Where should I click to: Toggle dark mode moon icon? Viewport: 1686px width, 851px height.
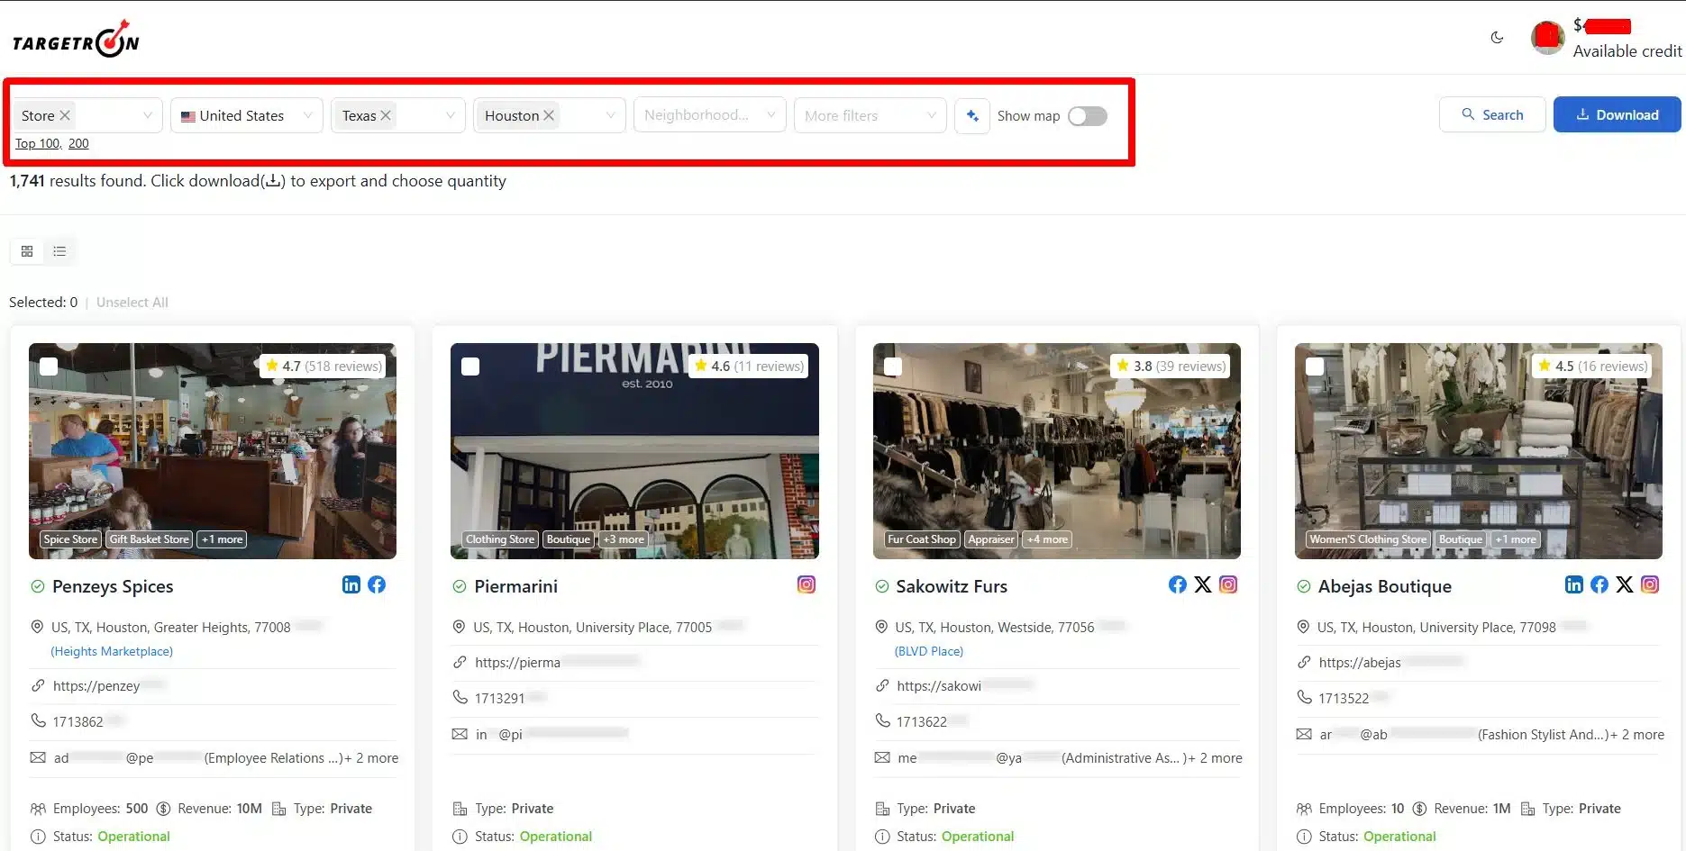1497,38
